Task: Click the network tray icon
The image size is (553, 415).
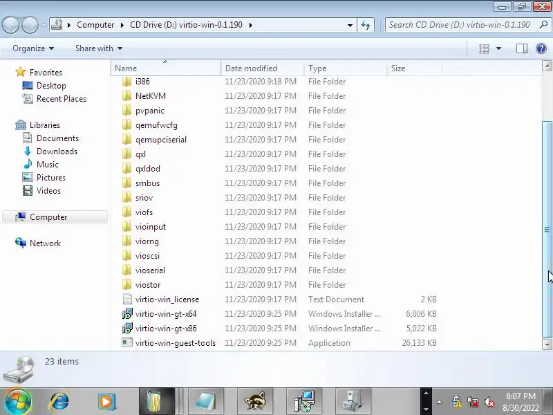Action: click(473, 402)
